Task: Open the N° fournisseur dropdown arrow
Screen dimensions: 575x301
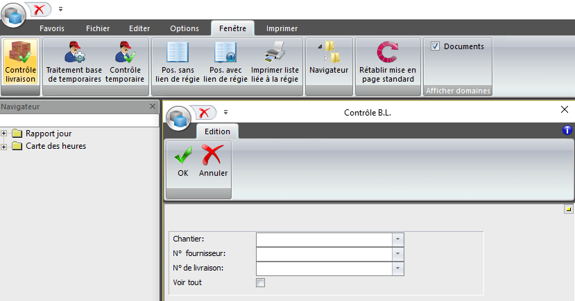Action: tap(397, 254)
